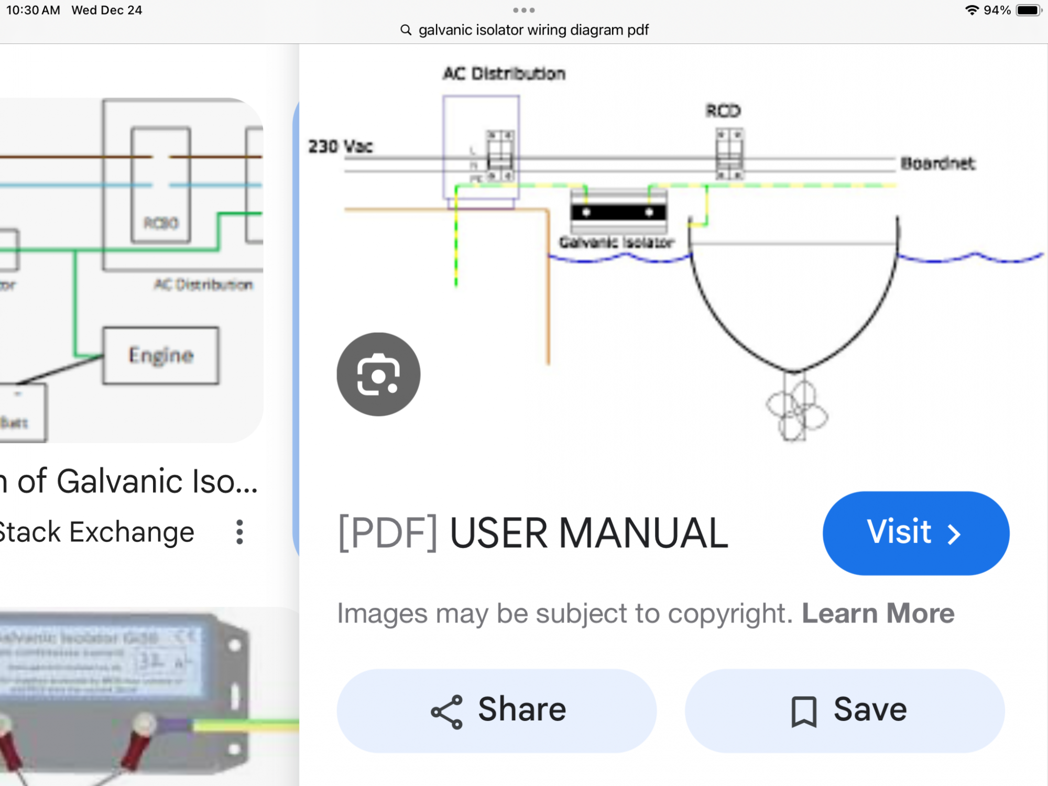This screenshot has width=1048, height=786.
Task: Tap the Google Lens search icon
Action: click(x=378, y=374)
